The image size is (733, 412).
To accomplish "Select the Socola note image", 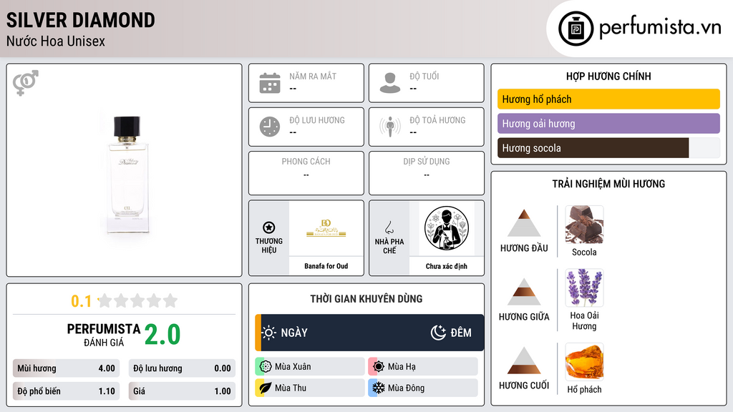I will click(584, 225).
